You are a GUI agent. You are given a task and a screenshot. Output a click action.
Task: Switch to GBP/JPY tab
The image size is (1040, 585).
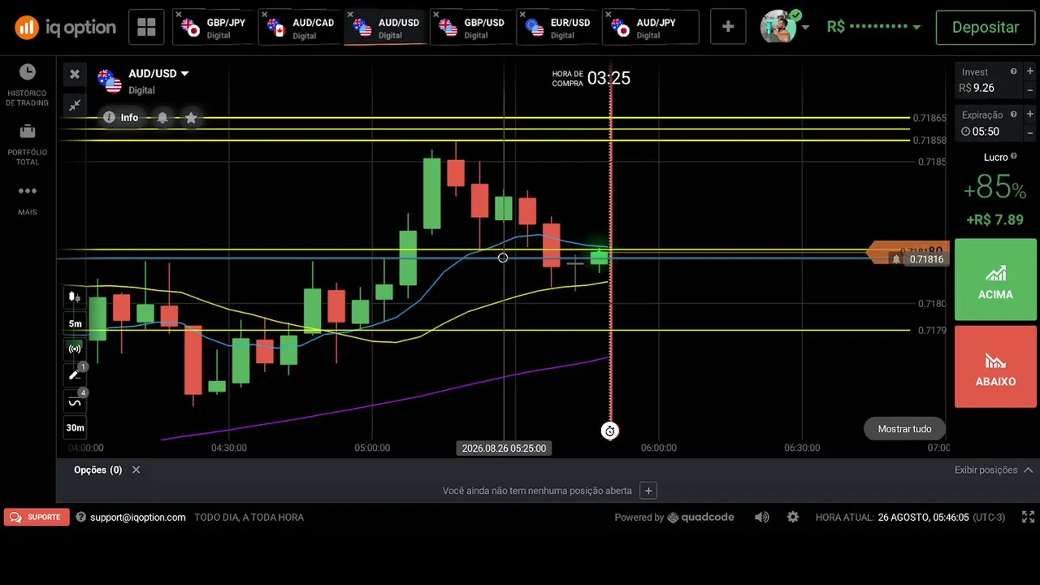tap(216, 28)
